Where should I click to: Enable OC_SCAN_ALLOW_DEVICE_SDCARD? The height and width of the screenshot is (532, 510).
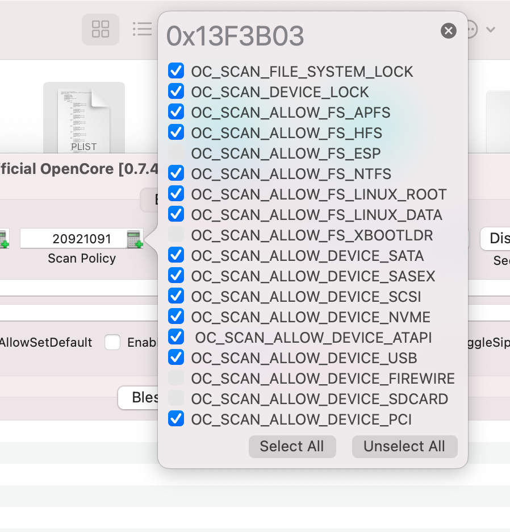pyautogui.click(x=176, y=398)
